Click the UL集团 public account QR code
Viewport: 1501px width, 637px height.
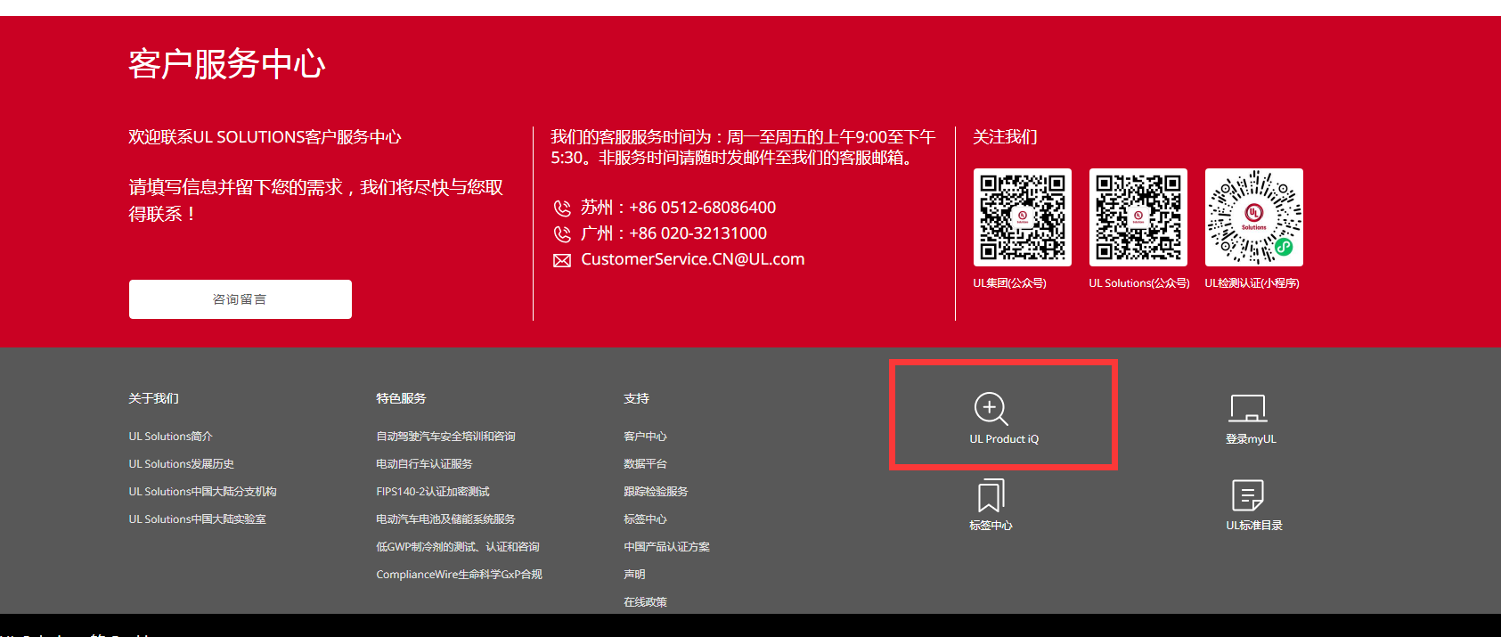[x=1022, y=217]
